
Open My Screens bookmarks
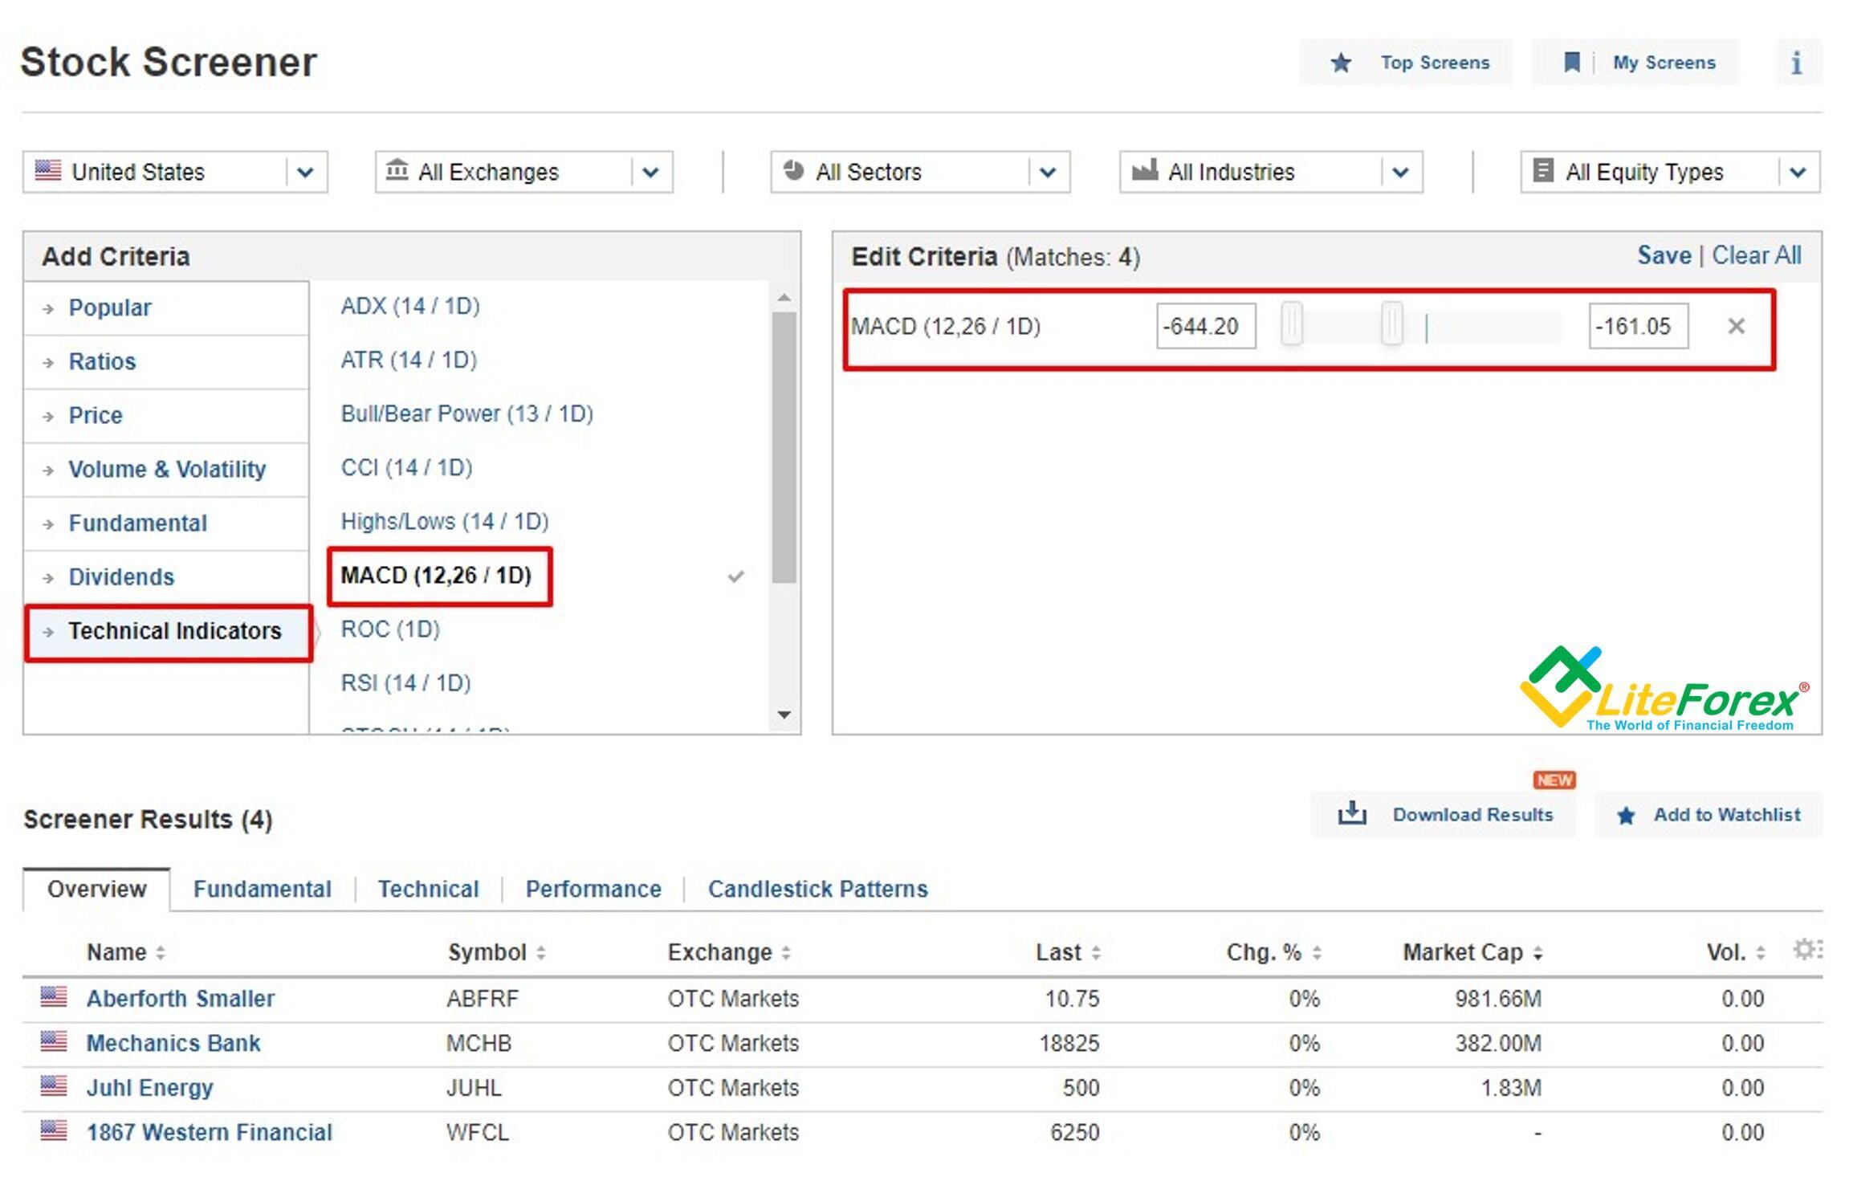(1635, 63)
